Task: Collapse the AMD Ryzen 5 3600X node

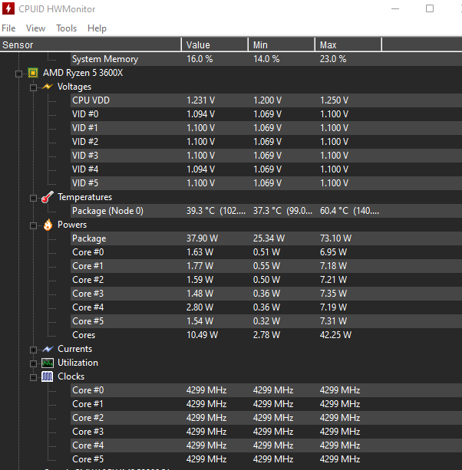Action: click(x=18, y=74)
